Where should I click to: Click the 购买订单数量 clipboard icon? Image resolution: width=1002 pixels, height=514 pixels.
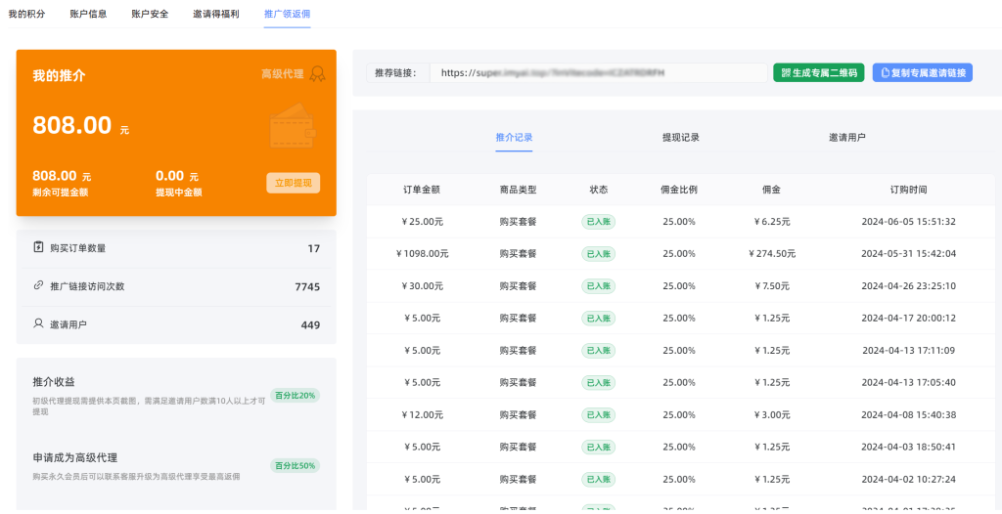coord(38,248)
